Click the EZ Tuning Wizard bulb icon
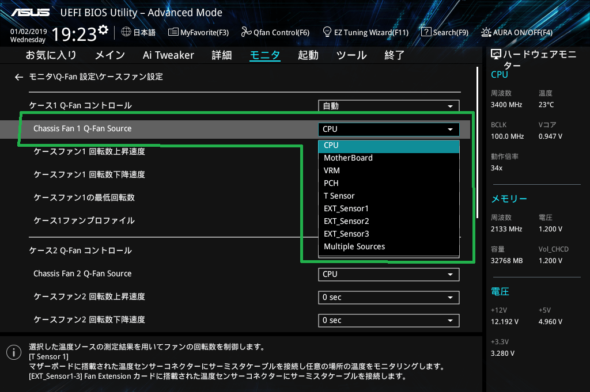The height and width of the screenshot is (392, 590). point(327,32)
